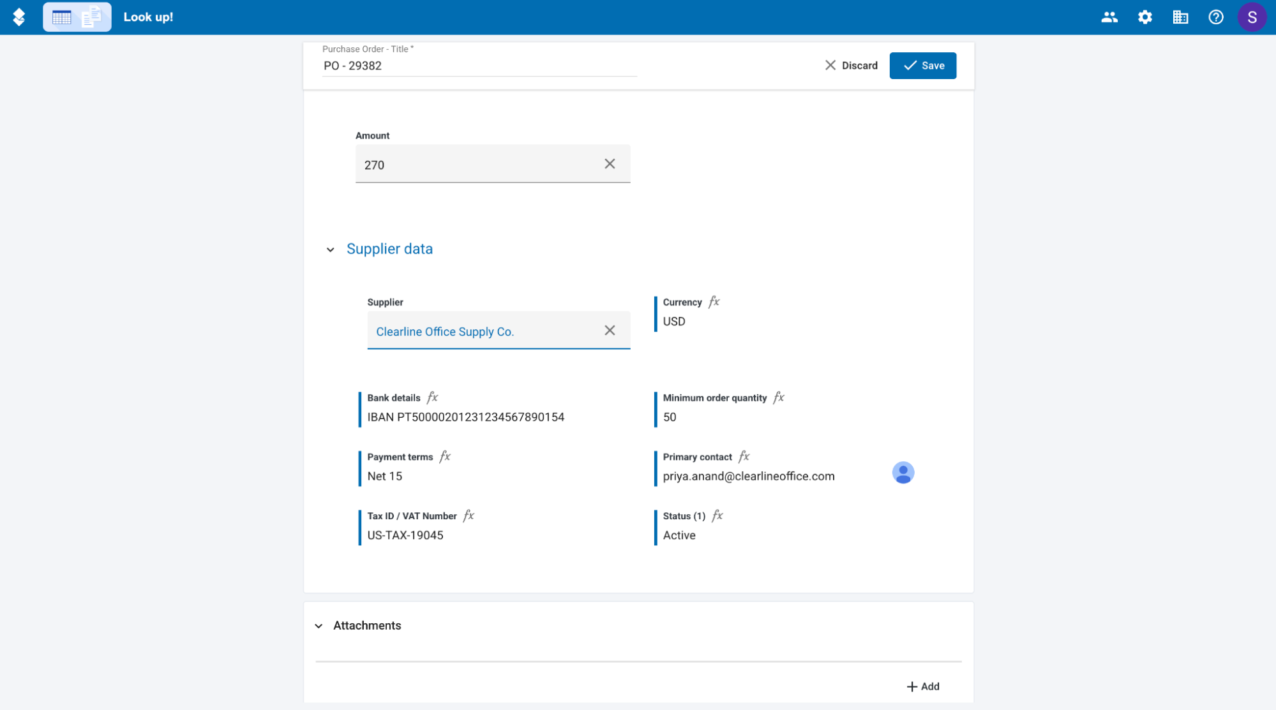Click fx icon beside Tax ID / VAT Number
Screen dimensions: 1276x710
[x=469, y=515]
